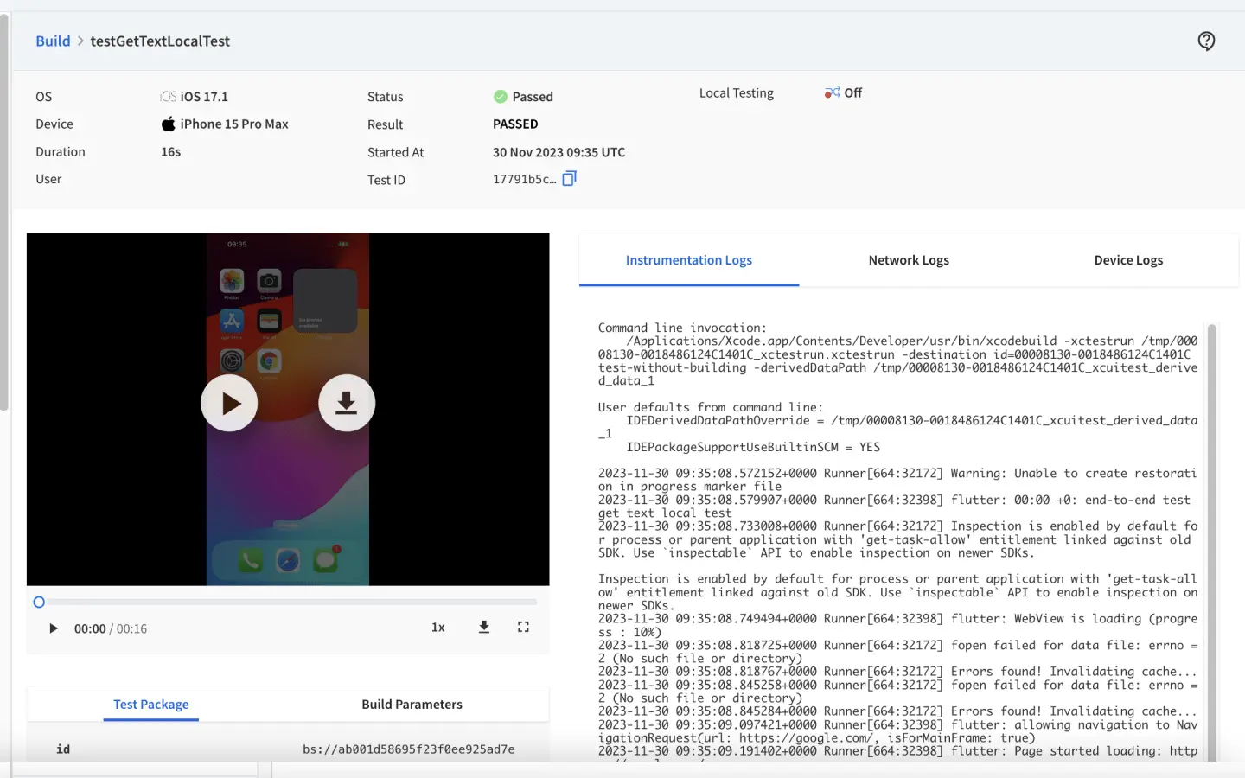Open the 1x playback speed selector

coord(437,628)
